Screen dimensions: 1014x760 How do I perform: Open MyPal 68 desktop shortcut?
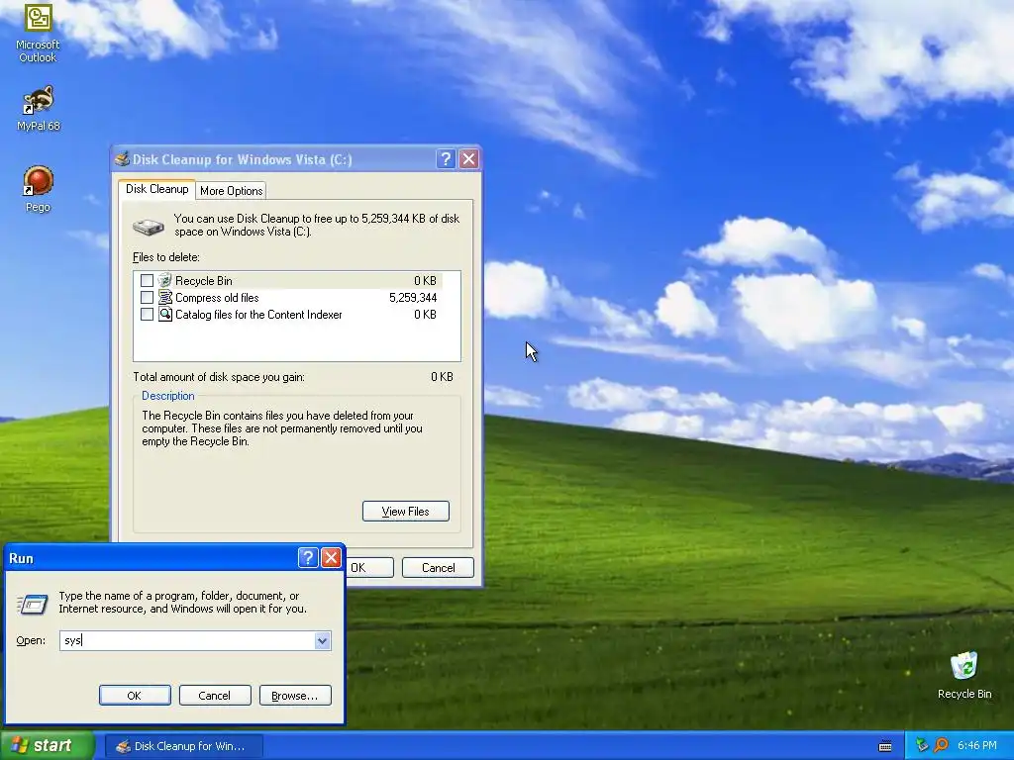coord(39,109)
